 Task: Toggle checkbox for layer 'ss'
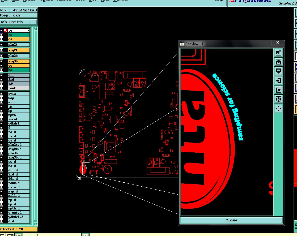(1, 66)
